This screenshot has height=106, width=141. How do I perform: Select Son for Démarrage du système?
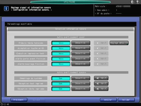(61, 78)
